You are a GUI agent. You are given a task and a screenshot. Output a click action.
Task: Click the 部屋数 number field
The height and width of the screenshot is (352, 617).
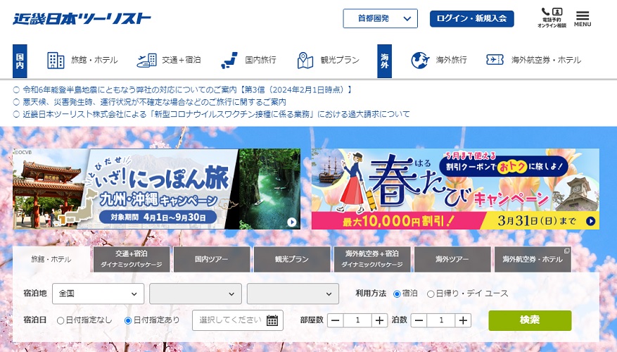[x=357, y=320]
